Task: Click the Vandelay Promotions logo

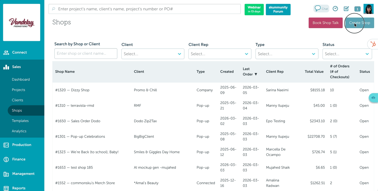Action: [22, 22]
